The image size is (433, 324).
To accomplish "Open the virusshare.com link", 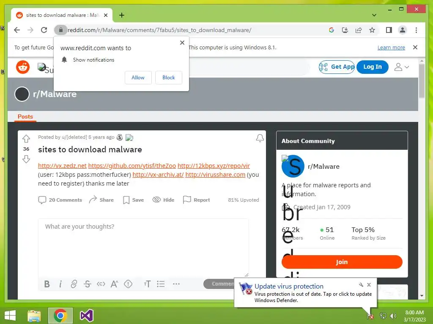I will click(x=215, y=175).
